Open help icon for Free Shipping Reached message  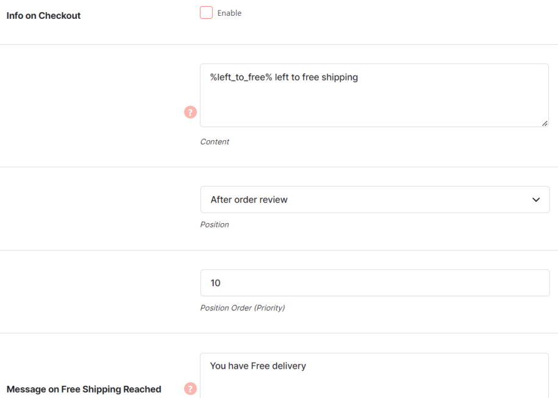tap(190, 389)
